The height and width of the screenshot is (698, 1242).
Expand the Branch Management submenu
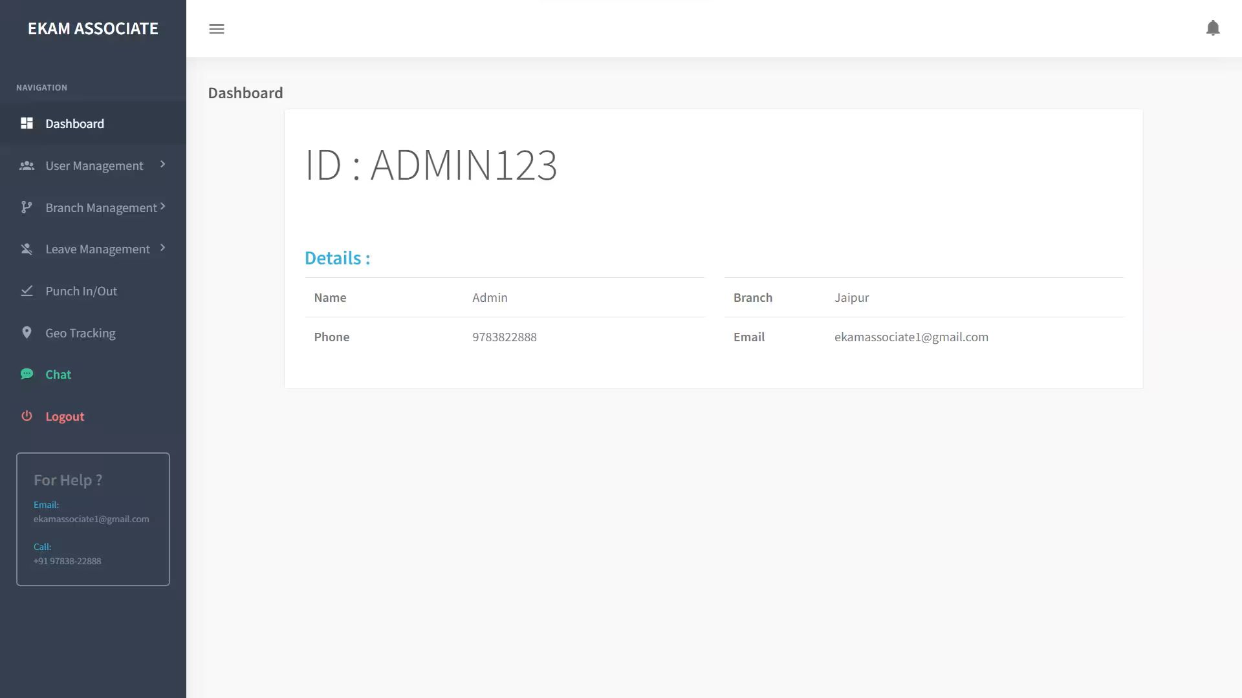coord(162,207)
